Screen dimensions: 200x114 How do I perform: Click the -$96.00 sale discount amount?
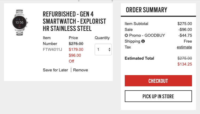click(185, 30)
